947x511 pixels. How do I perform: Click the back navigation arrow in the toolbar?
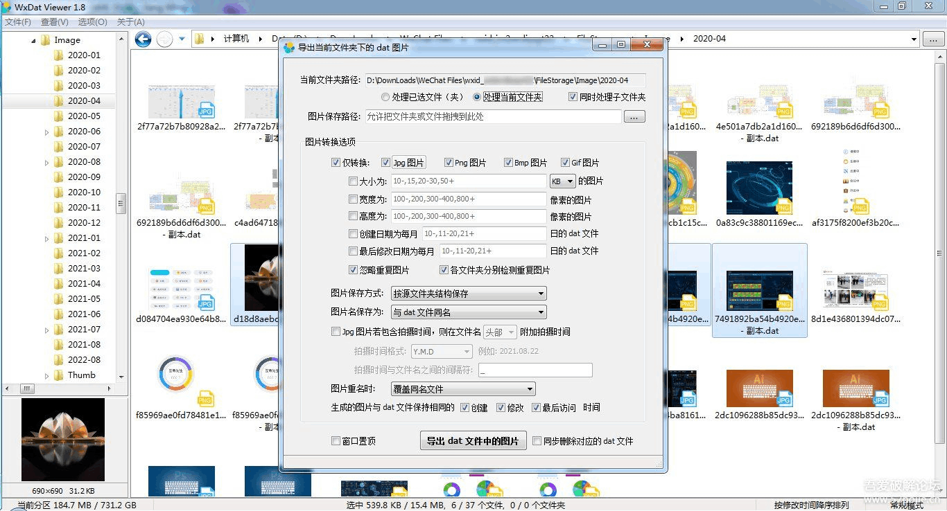pos(142,39)
